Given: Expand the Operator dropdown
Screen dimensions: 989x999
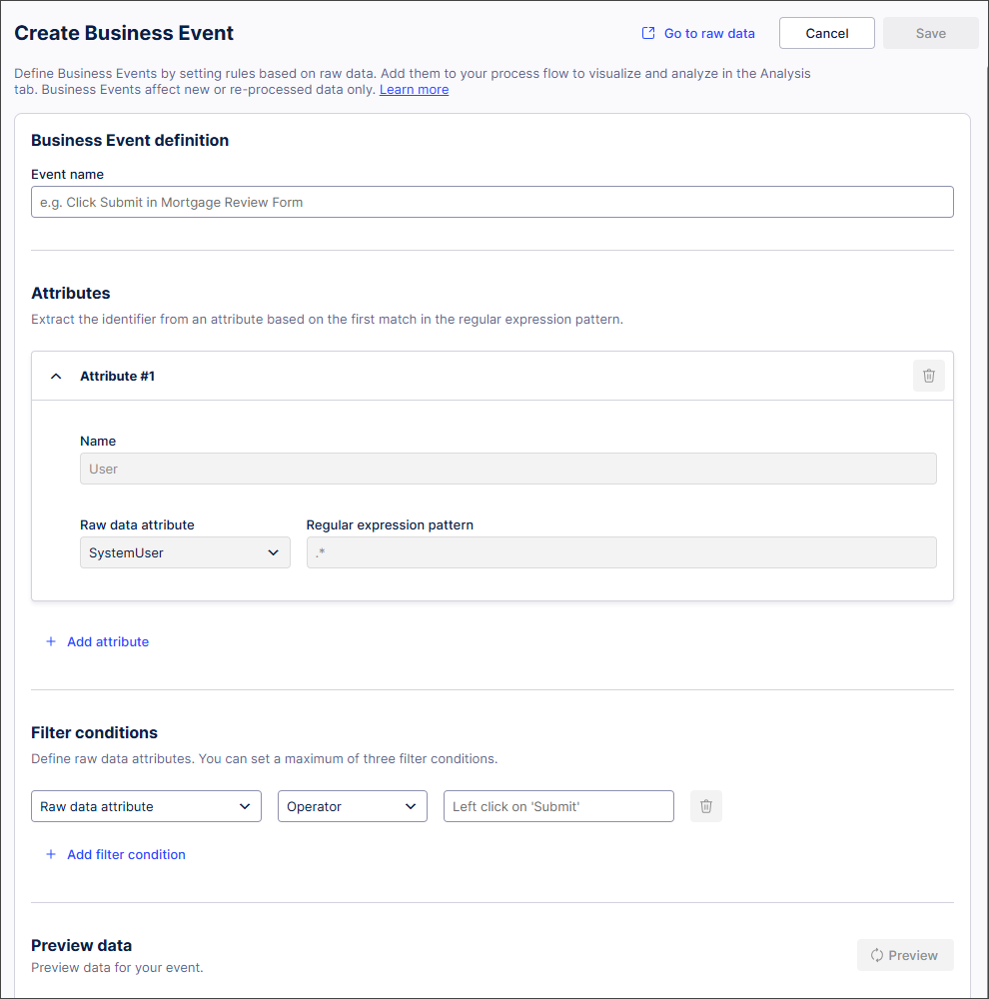Looking at the screenshot, I should coord(352,806).
